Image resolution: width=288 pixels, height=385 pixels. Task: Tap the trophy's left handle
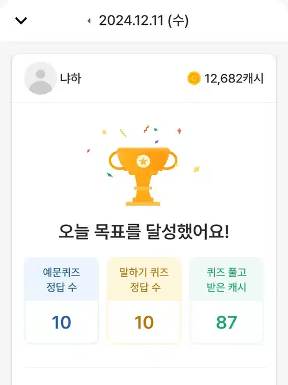coord(115,161)
